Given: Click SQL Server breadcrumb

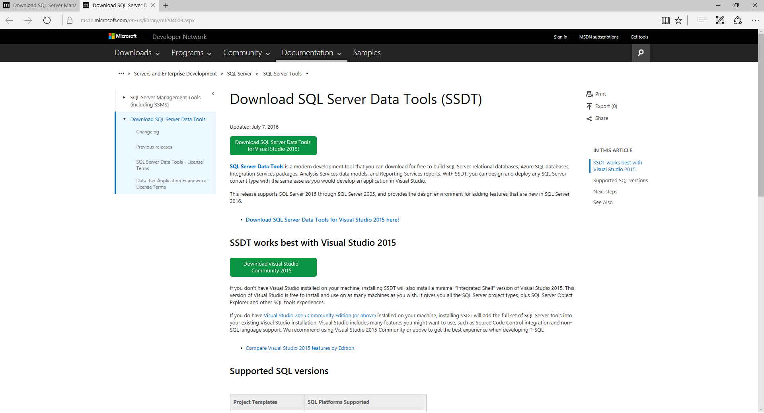Looking at the screenshot, I should pyautogui.click(x=239, y=73).
